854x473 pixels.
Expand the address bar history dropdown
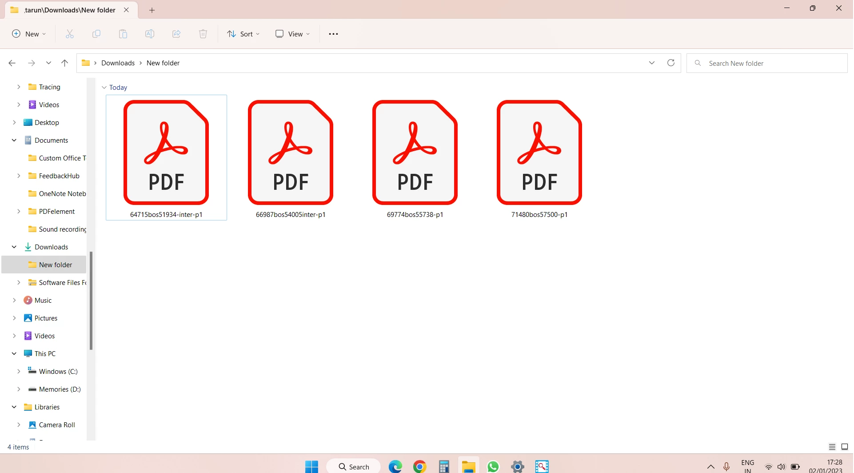click(x=652, y=63)
